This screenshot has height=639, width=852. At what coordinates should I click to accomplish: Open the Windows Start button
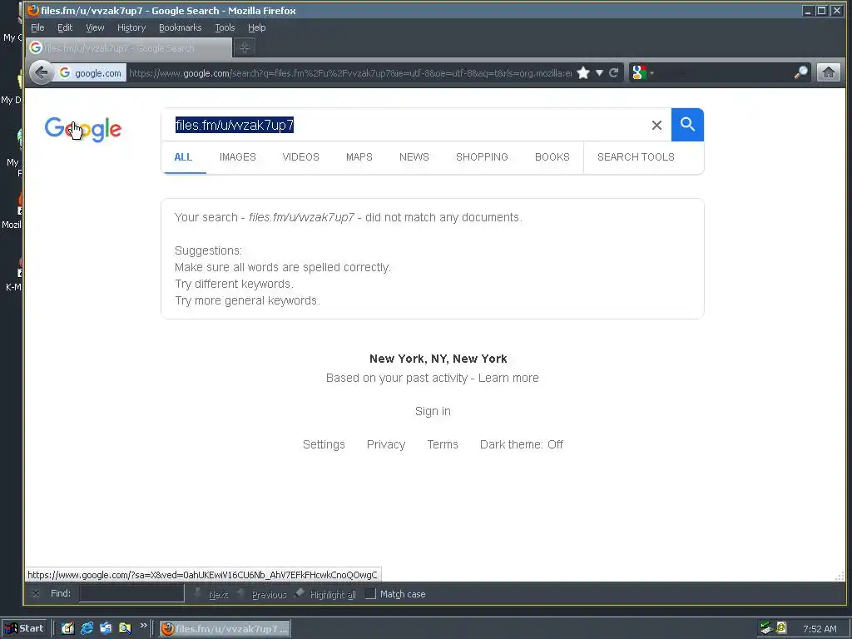click(x=24, y=628)
